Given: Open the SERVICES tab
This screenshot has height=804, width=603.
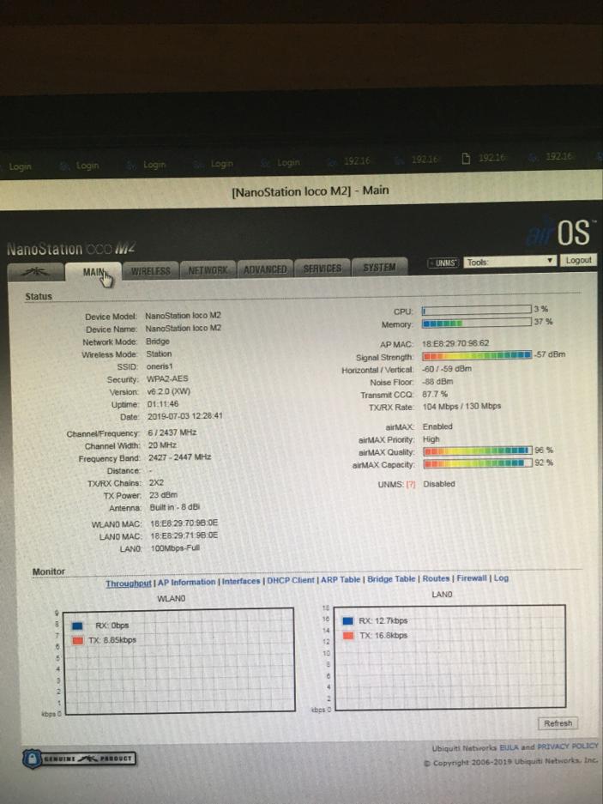Looking at the screenshot, I should pos(322,268).
